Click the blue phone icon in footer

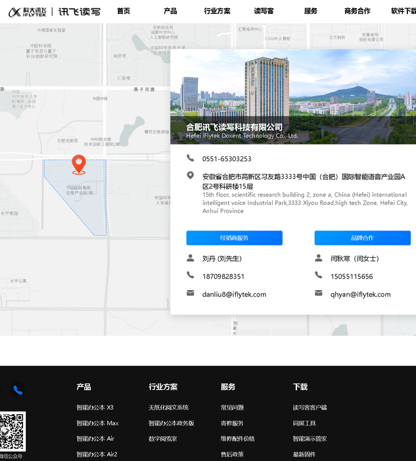coord(18,390)
